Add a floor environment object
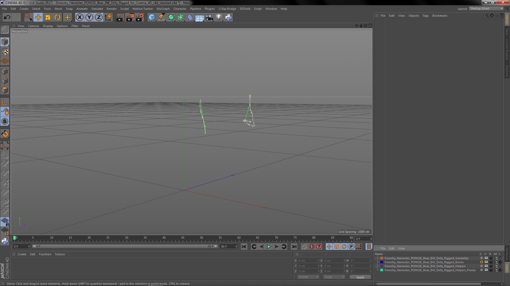 [x=200, y=17]
